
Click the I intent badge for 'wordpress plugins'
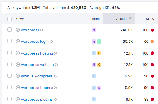point(94,99)
